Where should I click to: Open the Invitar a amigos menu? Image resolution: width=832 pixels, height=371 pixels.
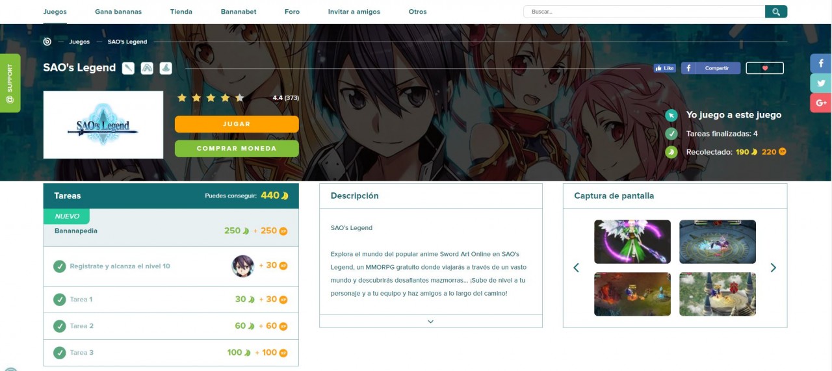coord(354,12)
